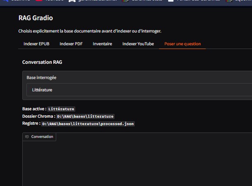Select the Poser une question tab
The height and width of the screenshot is (186, 252).
tap(183, 44)
